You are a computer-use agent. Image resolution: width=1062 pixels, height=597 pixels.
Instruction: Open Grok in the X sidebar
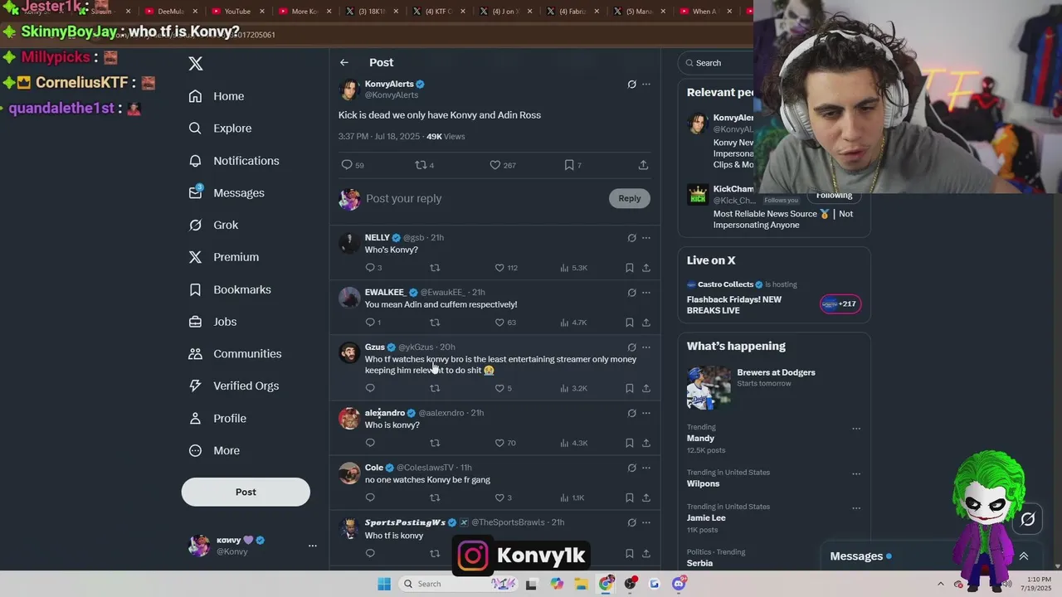point(213,225)
